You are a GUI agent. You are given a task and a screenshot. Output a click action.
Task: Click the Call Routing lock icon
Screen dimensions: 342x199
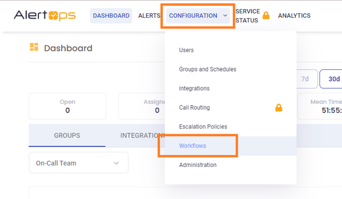[279, 108]
